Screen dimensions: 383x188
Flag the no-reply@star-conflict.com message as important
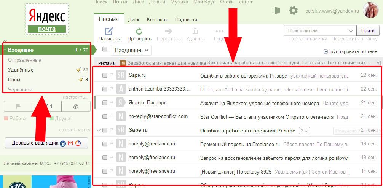pyautogui.click(x=112, y=117)
